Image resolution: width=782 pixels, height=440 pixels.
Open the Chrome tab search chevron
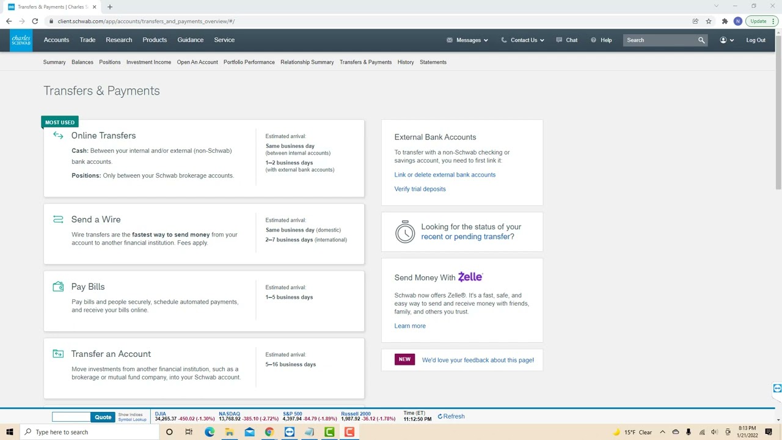point(716,6)
